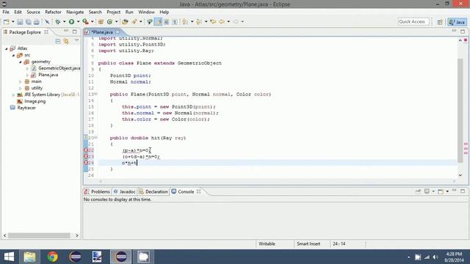Viewport: 470px width, 264px height.
Task: Click the Debug bug icon
Action: (x=58, y=22)
